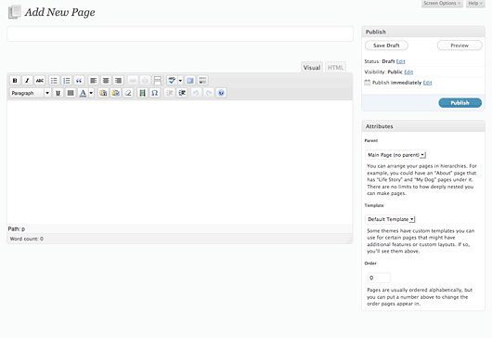Click the unlink icon

click(145, 81)
